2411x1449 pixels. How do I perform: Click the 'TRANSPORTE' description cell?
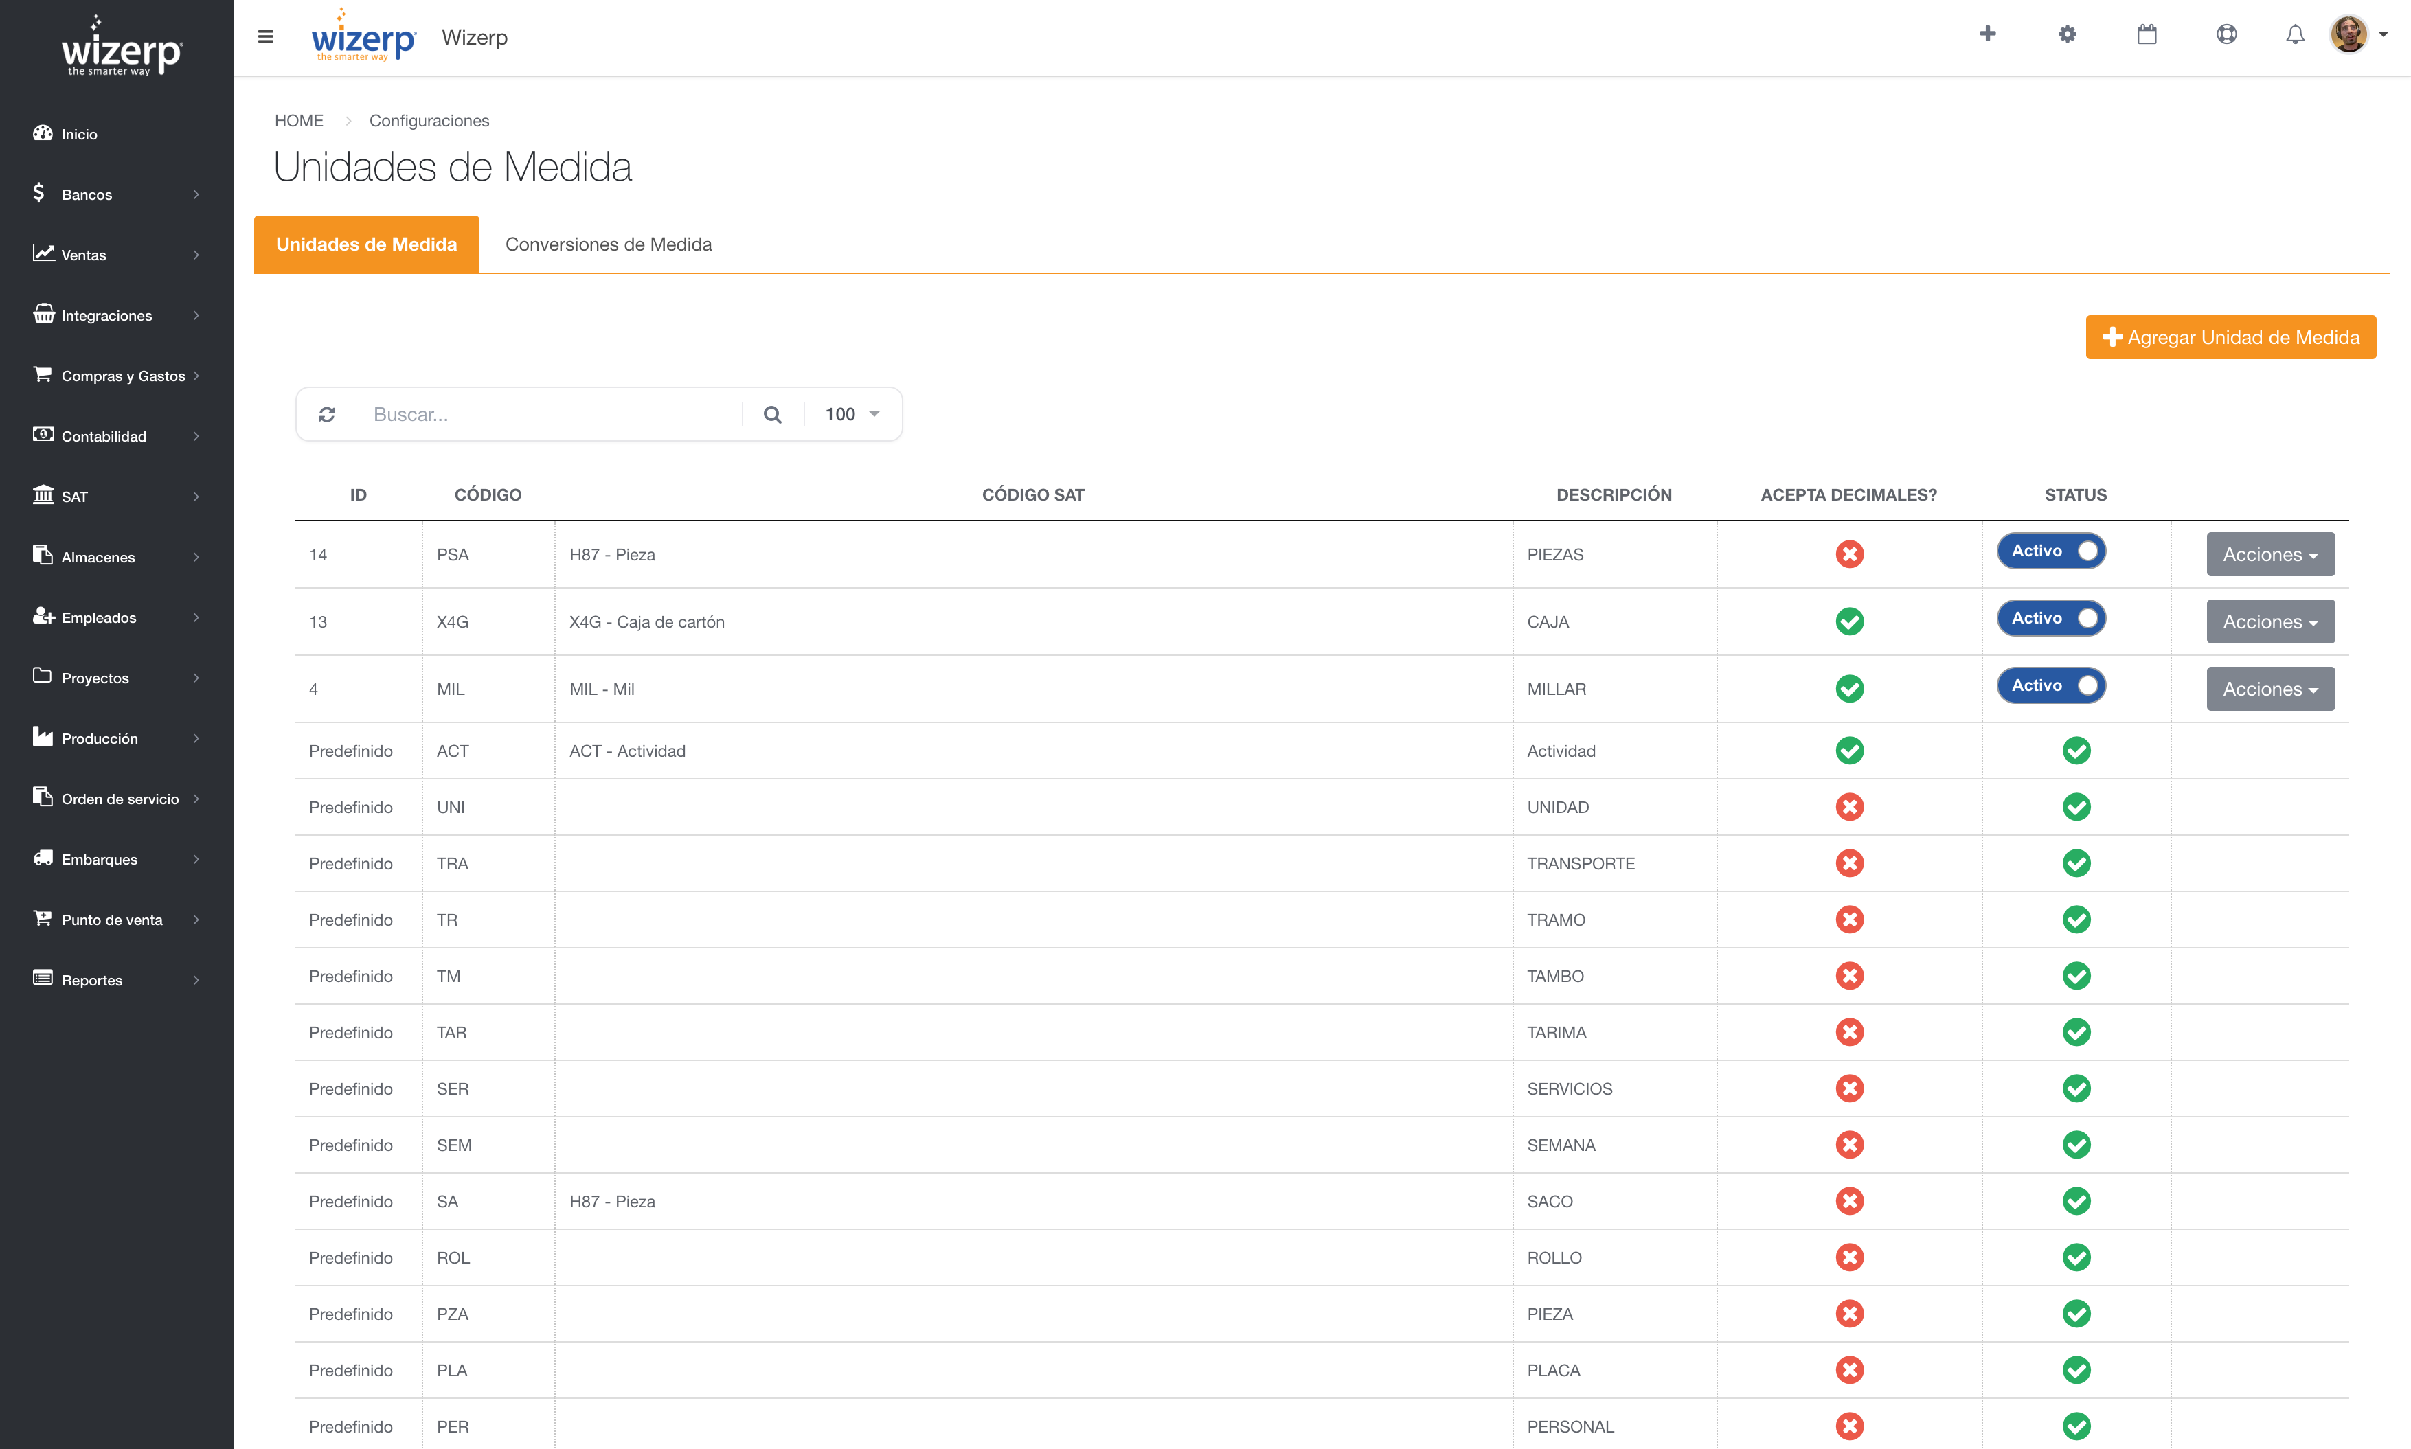(1615, 864)
